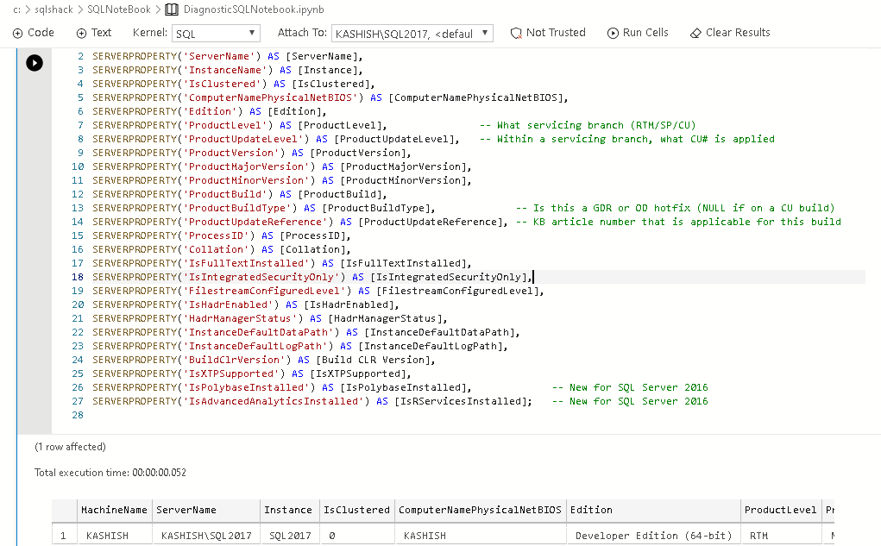Click Run Cells in the toolbar
Screen dimensions: 881x546
[x=638, y=33]
